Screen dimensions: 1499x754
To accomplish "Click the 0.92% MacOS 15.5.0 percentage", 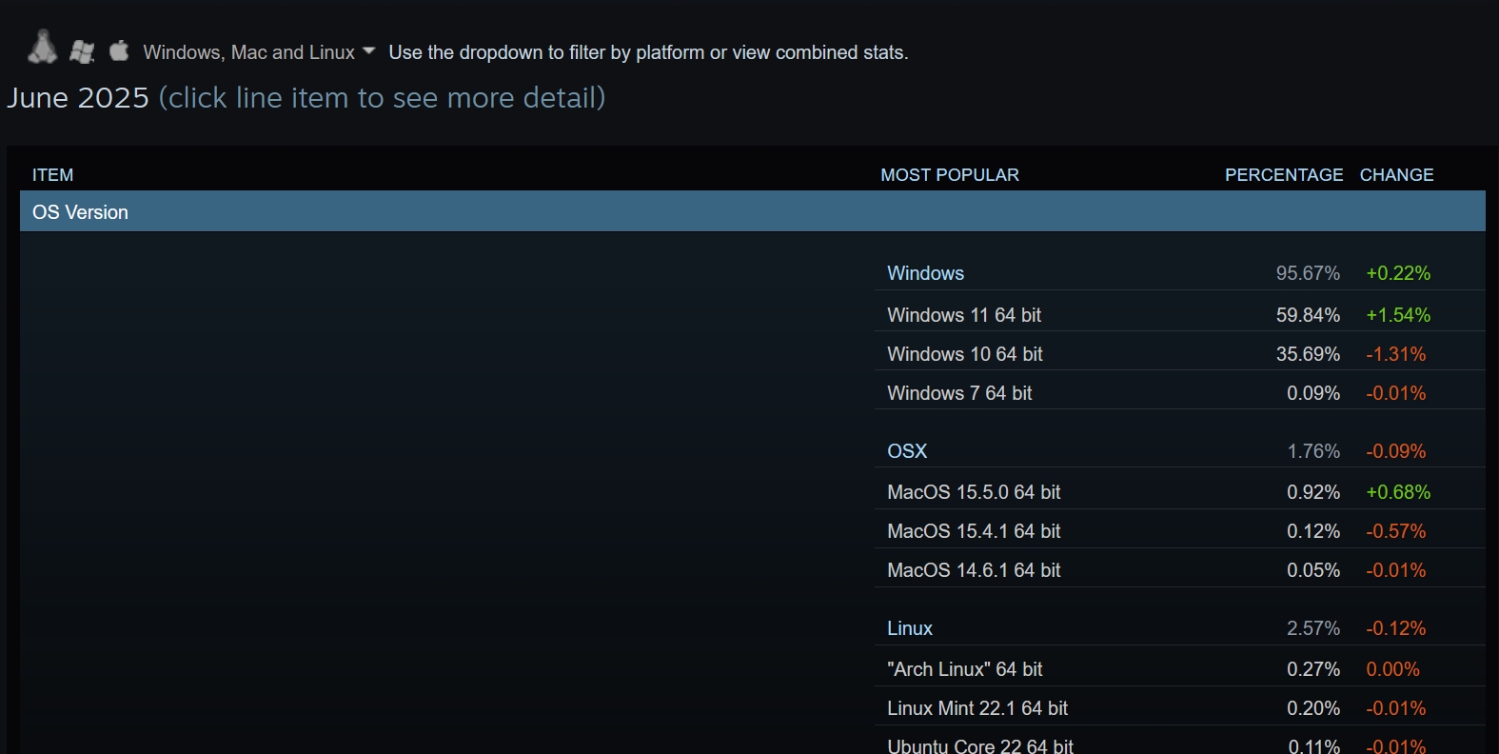I will 1313,491.
